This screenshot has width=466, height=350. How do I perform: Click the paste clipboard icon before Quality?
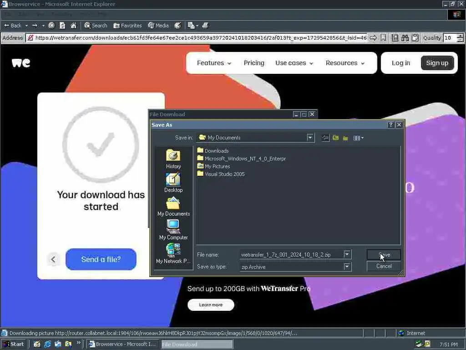pyautogui.click(x=415, y=38)
